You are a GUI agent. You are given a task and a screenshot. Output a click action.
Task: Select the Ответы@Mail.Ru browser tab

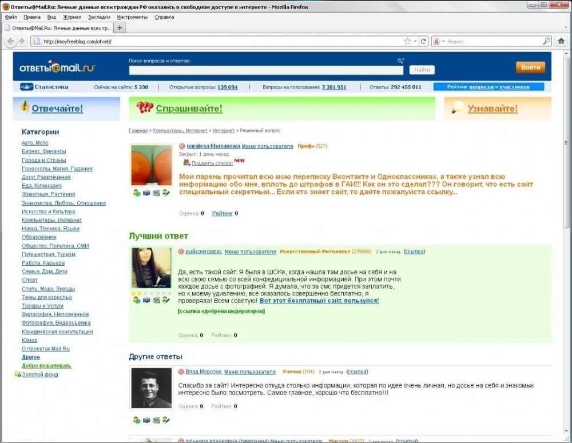[58, 28]
